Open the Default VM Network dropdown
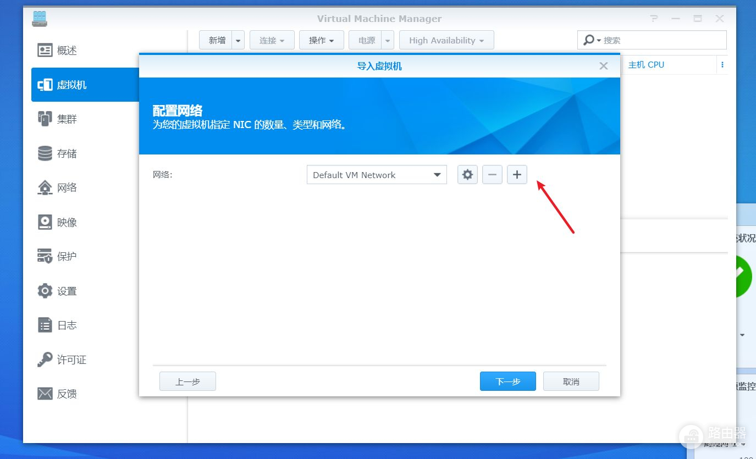Image resolution: width=756 pixels, height=459 pixels. 377,175
